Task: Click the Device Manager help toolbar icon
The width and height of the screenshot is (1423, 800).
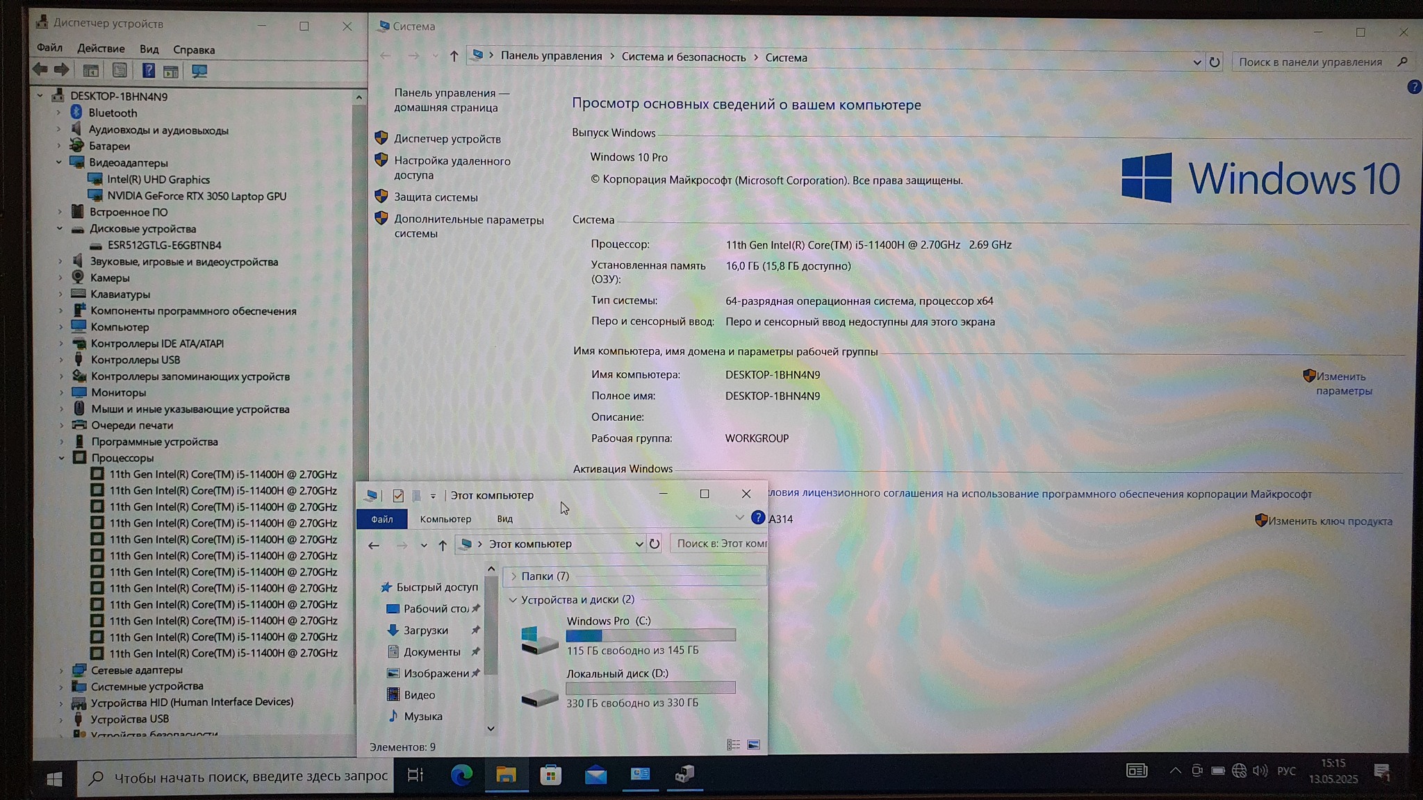Action: click(148, 71)
